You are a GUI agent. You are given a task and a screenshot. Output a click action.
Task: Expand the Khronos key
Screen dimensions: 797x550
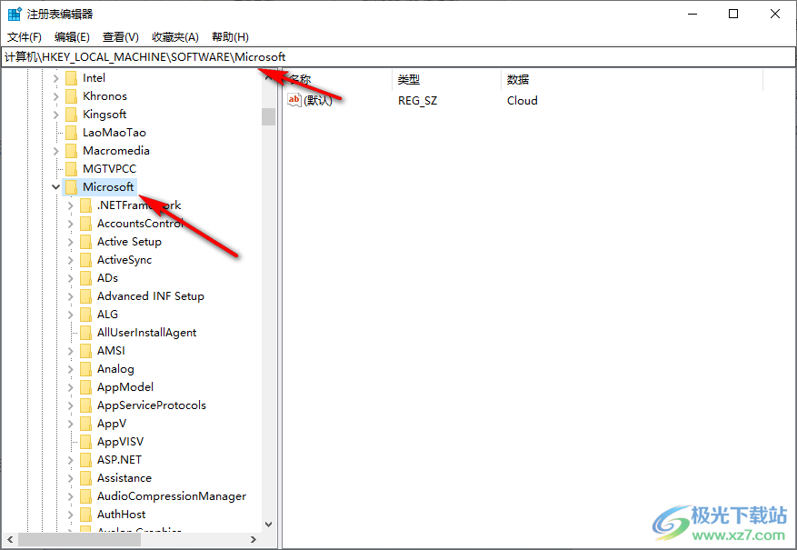[56, 96]
